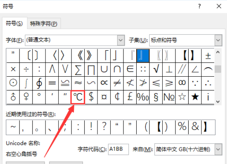227x164 pixels.
Task: Select the solid star ★ symbol
Action: 195,97
